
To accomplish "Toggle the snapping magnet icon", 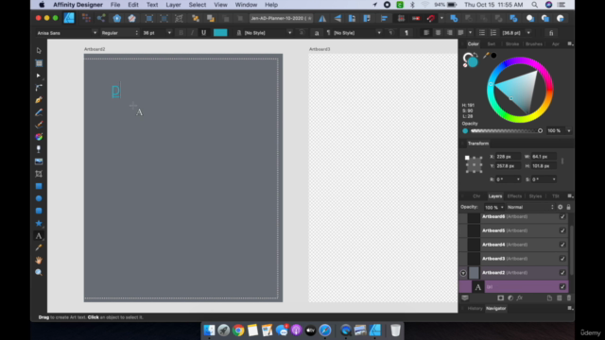I will tap(431, 18).
